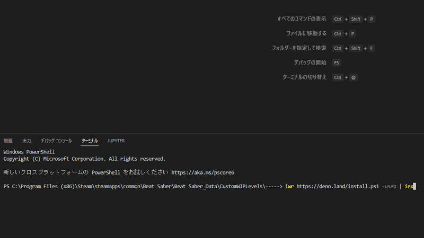This screenshot has width=424, height=238.
Task: Click the deno.land install.ps1 URL
Action: point(338,186)
